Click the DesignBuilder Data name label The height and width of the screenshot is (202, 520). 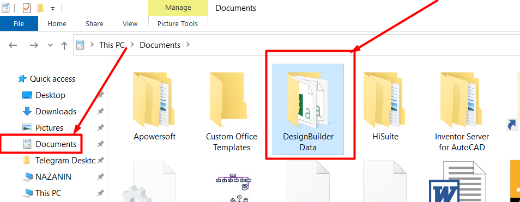pos(308,142)
